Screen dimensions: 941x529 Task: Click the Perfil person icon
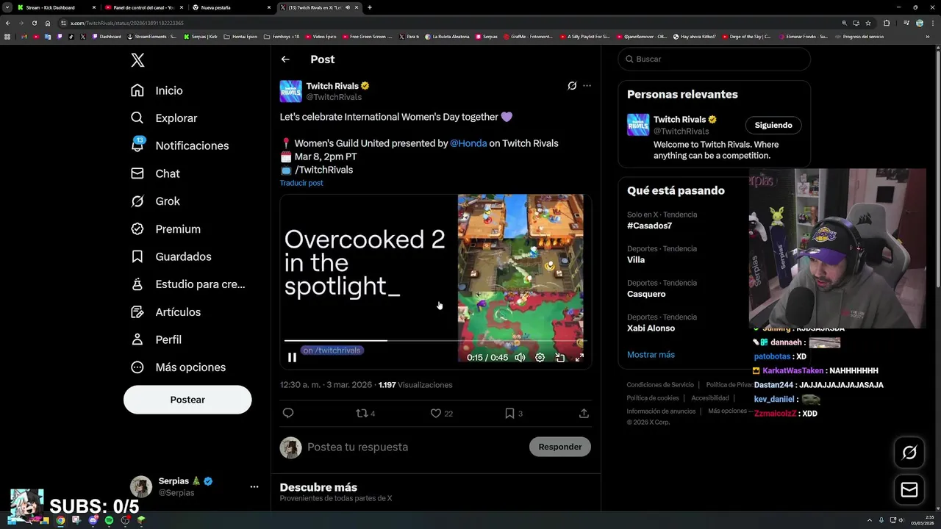[137, 339]
